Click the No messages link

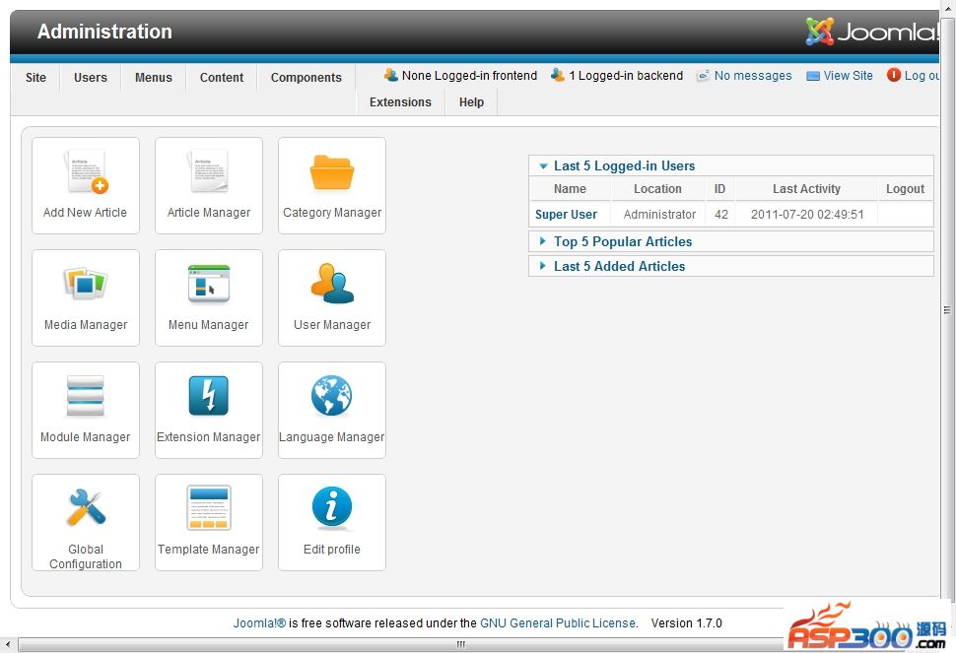(753, 76)
